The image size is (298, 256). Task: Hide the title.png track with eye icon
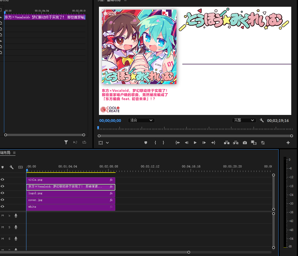click(3, 180)
